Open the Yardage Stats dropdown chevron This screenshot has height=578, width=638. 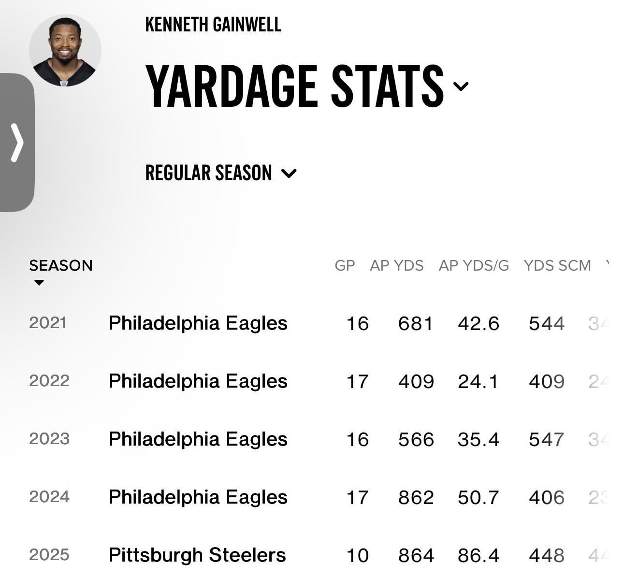[461, 87]
